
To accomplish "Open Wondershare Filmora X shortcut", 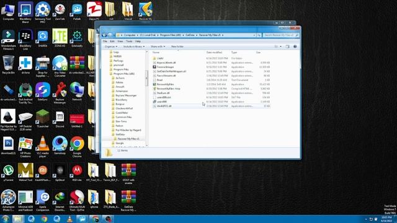I will (x=8, y=40).
